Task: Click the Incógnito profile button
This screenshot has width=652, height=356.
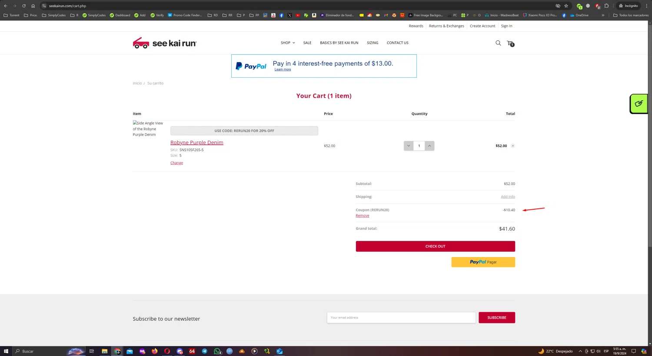Action: point(629,6)
